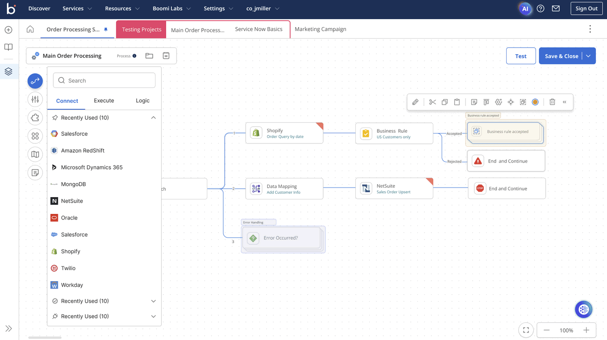607x340 pixels.
Task: Click the four-circles components icon
Action: (x=35, y=136)
